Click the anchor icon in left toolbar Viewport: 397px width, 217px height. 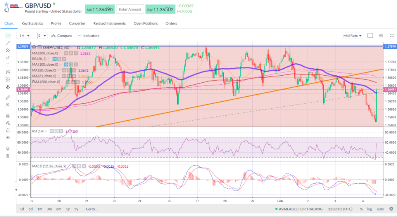coord(7,87)
